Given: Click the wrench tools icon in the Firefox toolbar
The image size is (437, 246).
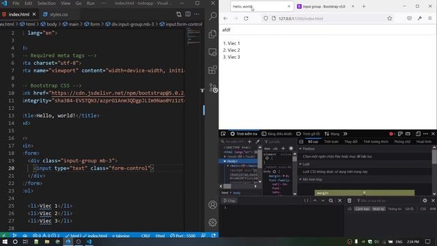Looking at the screenshot, I should tap(420, 18).
